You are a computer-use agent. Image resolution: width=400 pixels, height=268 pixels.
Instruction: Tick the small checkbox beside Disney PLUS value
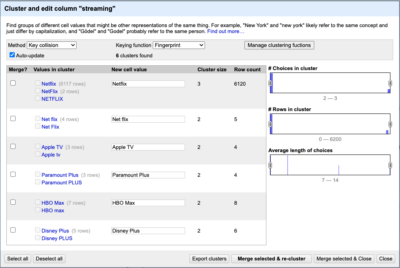(37, 238)
